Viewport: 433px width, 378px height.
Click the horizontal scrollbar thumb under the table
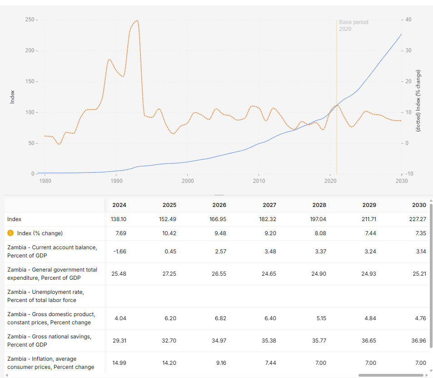(x=391, y=375)
